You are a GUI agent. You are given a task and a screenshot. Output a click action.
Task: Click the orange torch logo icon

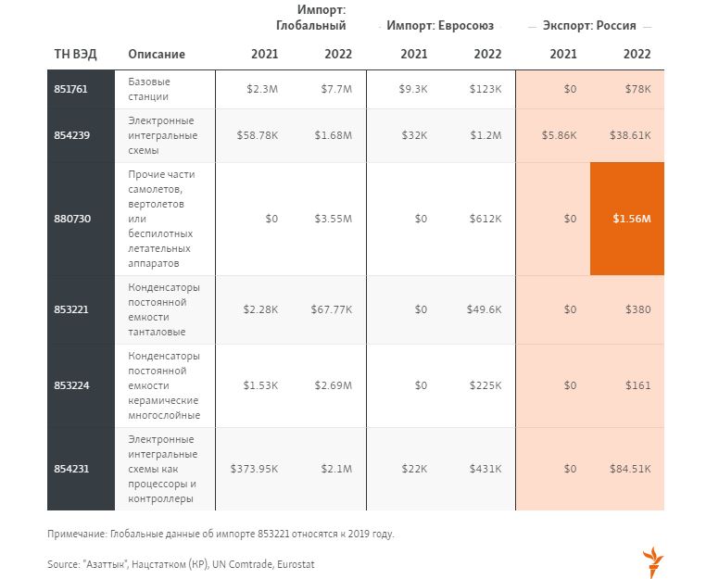(x=653, y=562)
